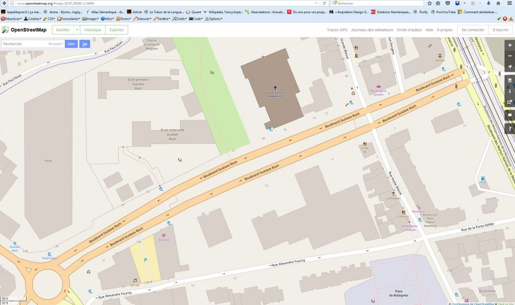Open the map share panel

pos(509,103)
